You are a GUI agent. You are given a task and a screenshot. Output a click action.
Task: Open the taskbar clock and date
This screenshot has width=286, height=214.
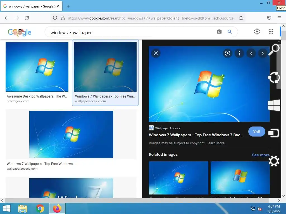pos(274,209)
